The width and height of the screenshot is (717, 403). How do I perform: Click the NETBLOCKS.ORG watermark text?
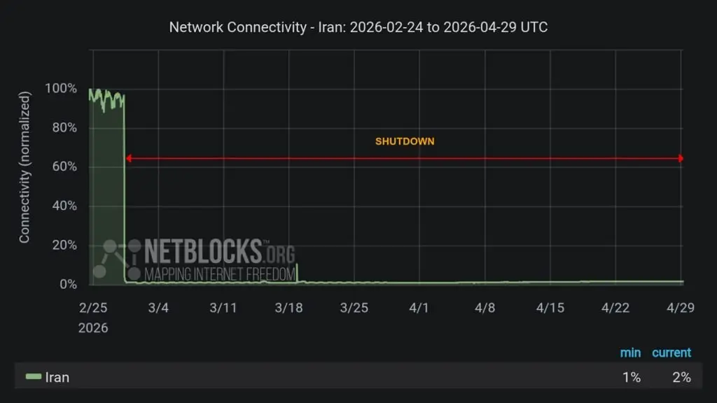[218, 250]
